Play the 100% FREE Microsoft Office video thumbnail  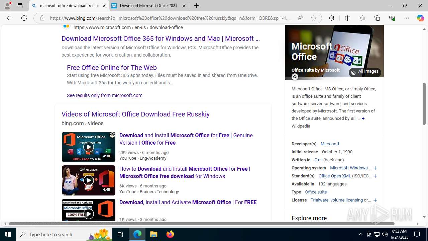[x=88, y=210]
